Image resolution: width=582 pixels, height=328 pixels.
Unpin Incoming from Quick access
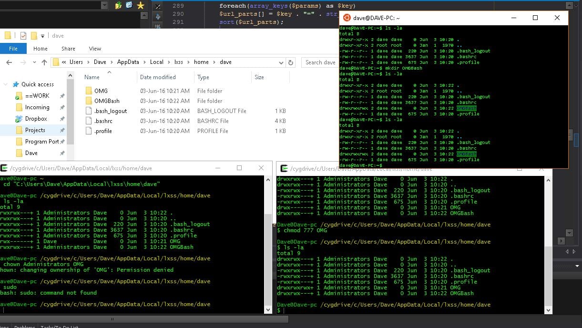point(62,107)
